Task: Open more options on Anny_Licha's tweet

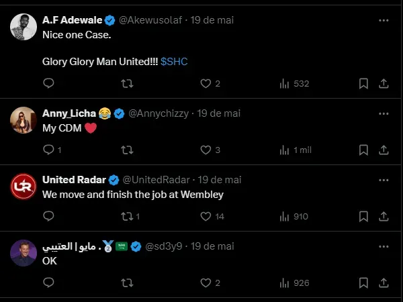Action: click(x=384, y=113)
